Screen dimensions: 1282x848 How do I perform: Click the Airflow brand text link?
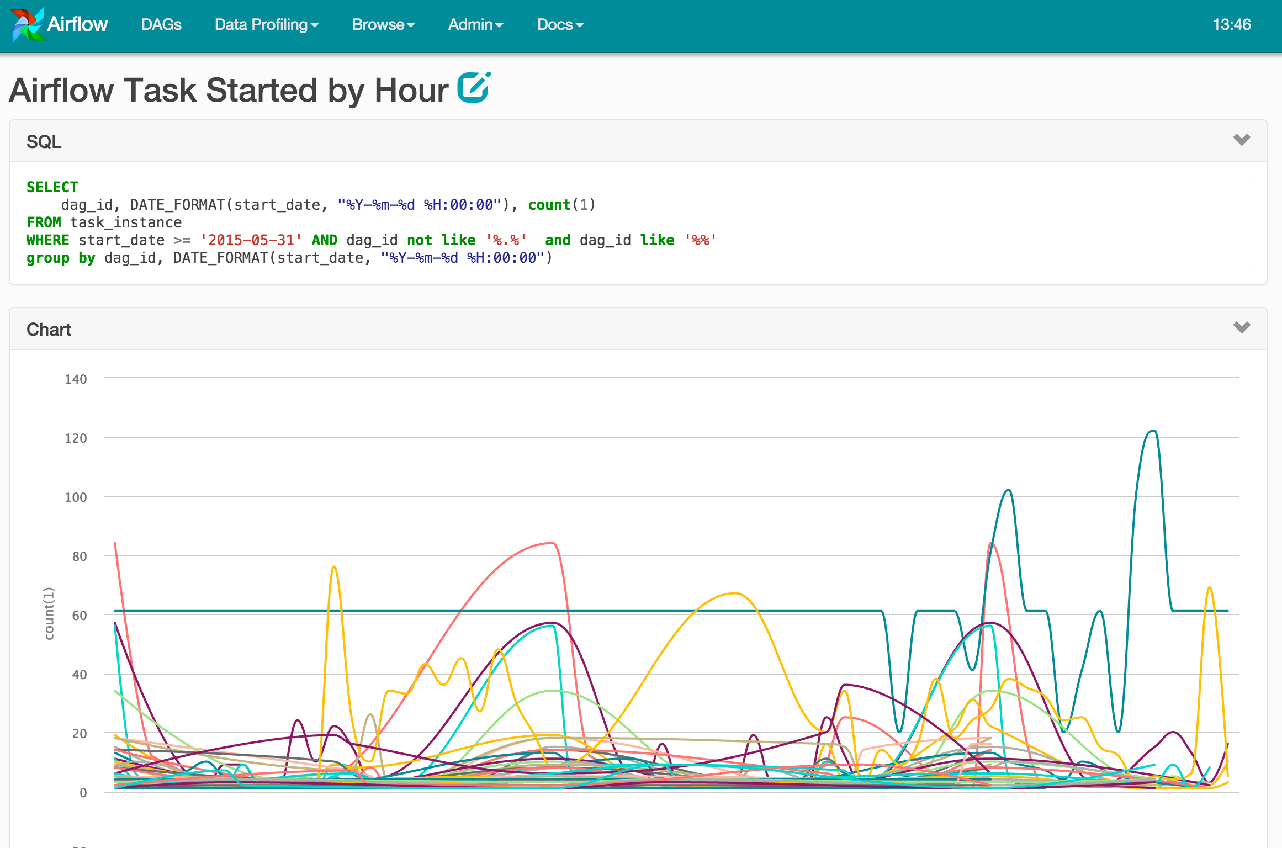tap(77, 24)
